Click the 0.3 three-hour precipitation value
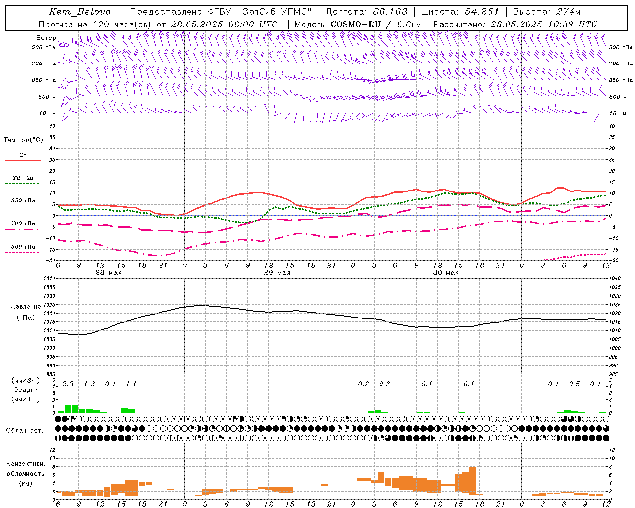Screen dimensions: 635x508 coord(384,384)
